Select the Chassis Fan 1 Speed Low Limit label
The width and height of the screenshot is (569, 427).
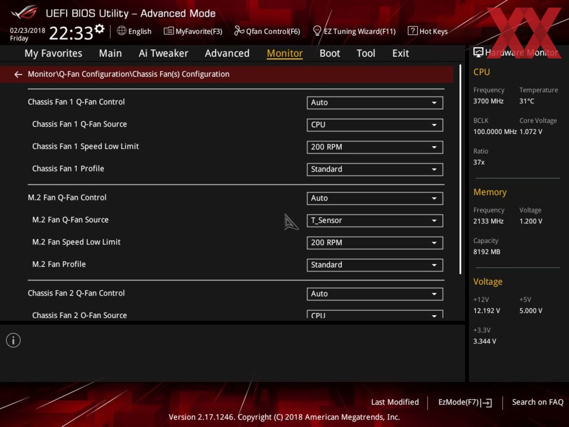tap(85, 147)
